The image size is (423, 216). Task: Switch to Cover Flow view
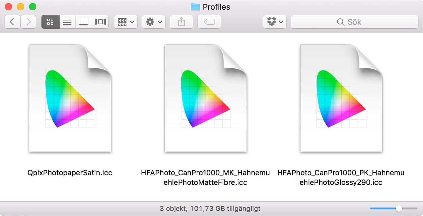100,22
